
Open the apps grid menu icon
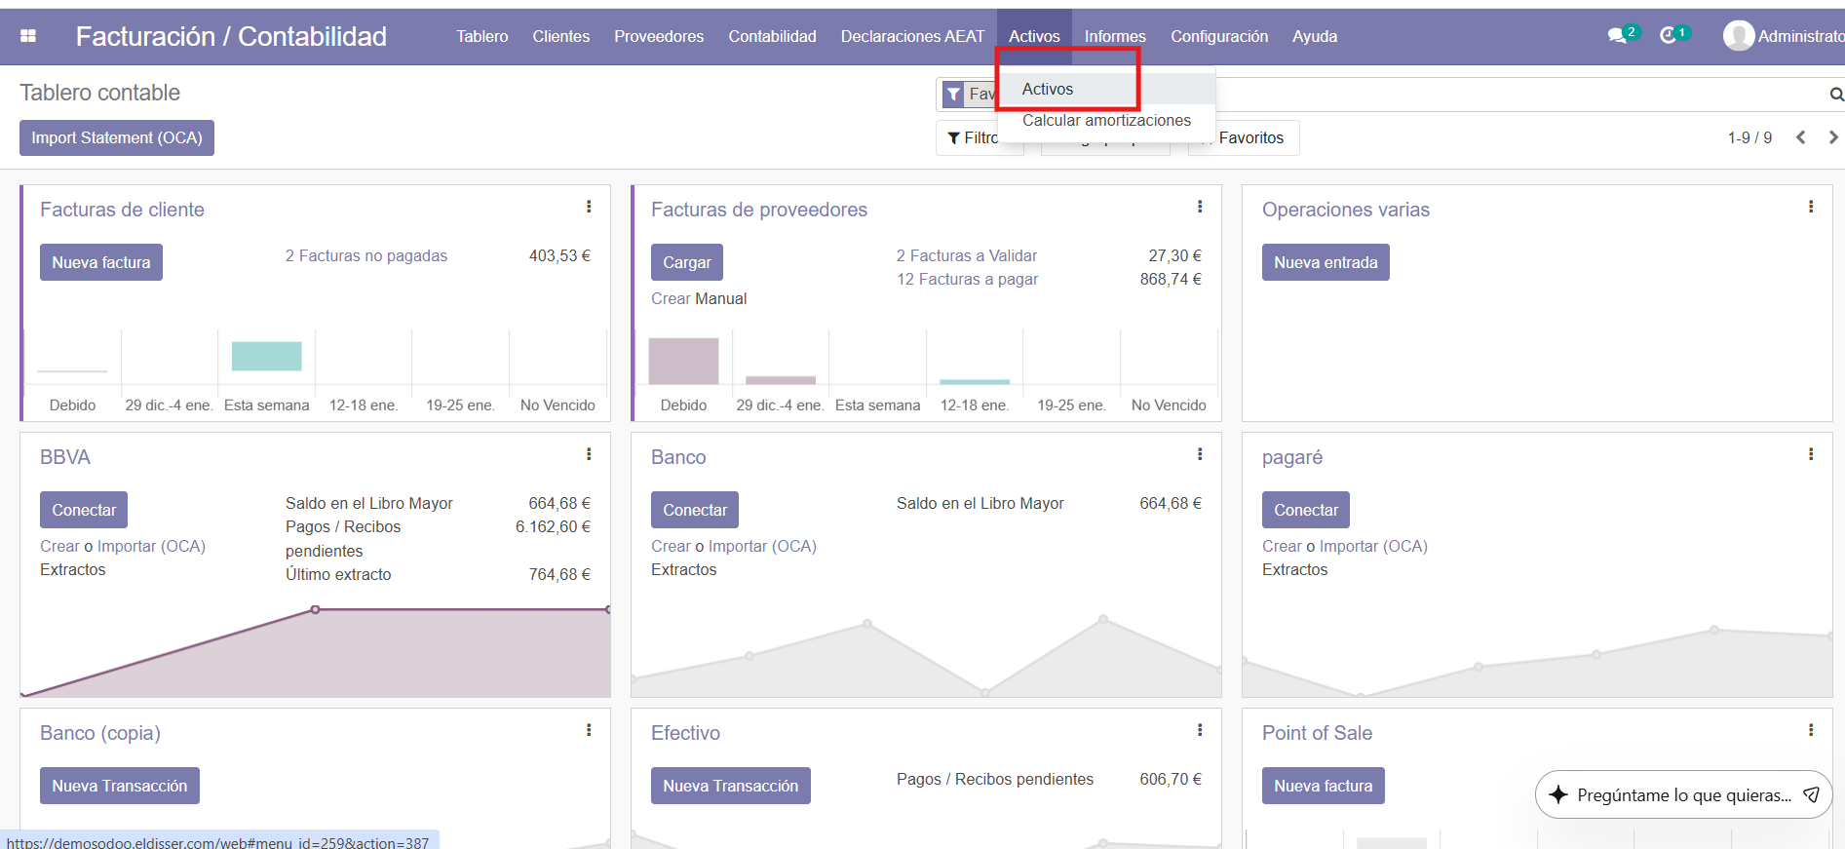click(28, 36)
